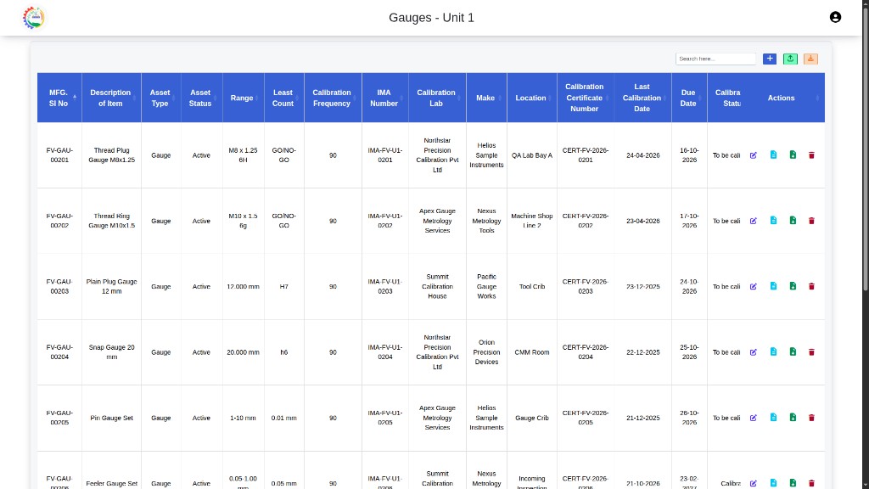Sort by Location column header
This screenshot has width=869, height=489.
[x=531, y=98]
